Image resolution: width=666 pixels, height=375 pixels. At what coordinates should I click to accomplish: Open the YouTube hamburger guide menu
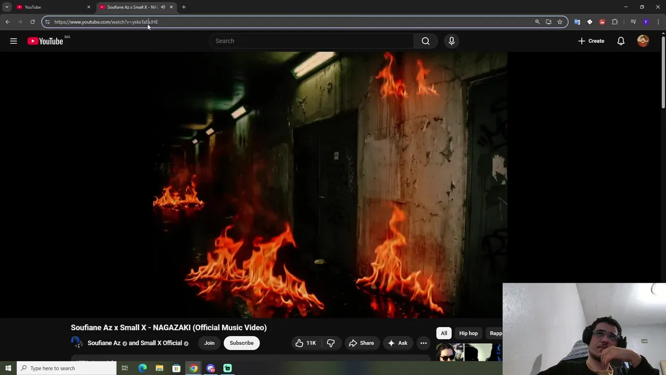pyautogui.click(x=14, y=41)
